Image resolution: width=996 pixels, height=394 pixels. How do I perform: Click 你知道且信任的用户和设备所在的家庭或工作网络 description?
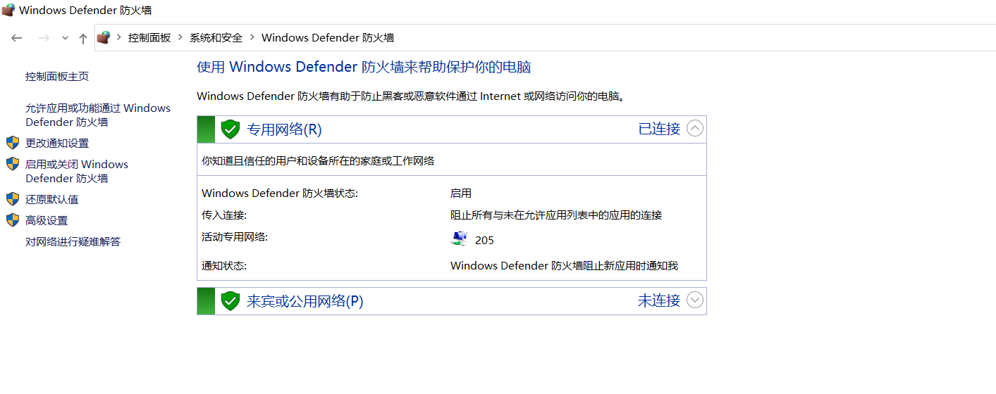point(318,160)
